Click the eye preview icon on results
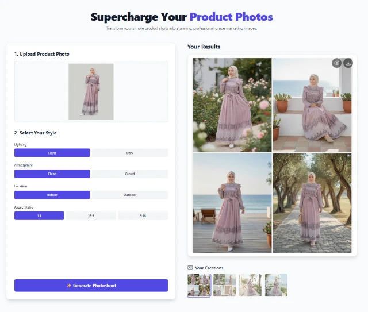 (x=336, y=63)
